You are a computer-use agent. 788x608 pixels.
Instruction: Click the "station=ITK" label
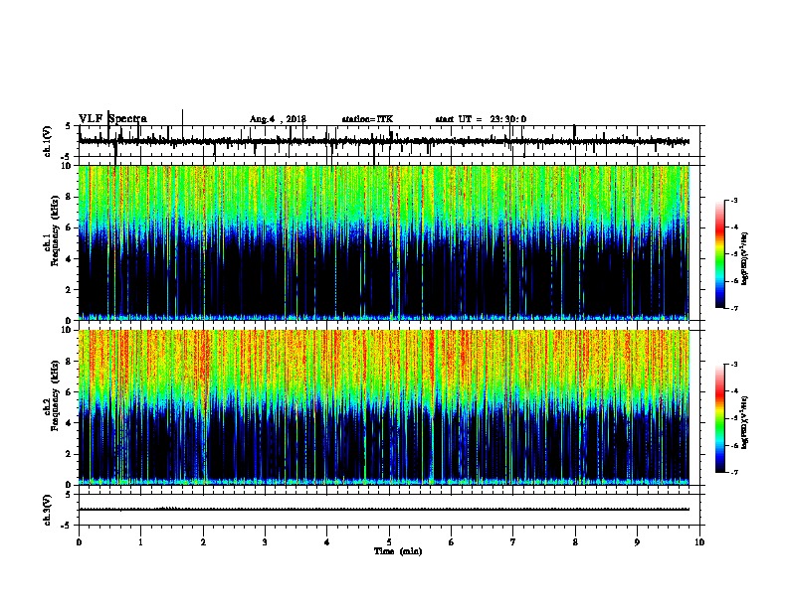pos(367,119)
